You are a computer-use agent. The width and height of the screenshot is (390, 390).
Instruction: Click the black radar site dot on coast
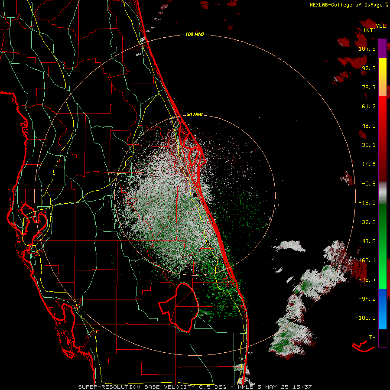pos(195,195)
